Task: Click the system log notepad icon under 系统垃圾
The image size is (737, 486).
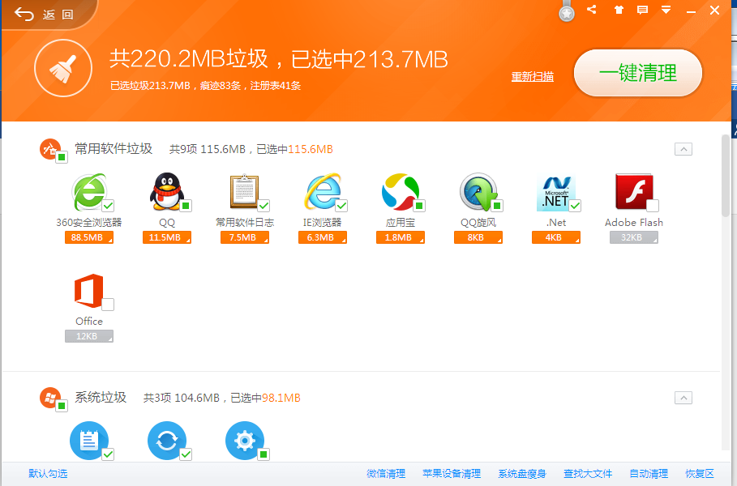Action: pyautogui.click(x=89, y=441)
